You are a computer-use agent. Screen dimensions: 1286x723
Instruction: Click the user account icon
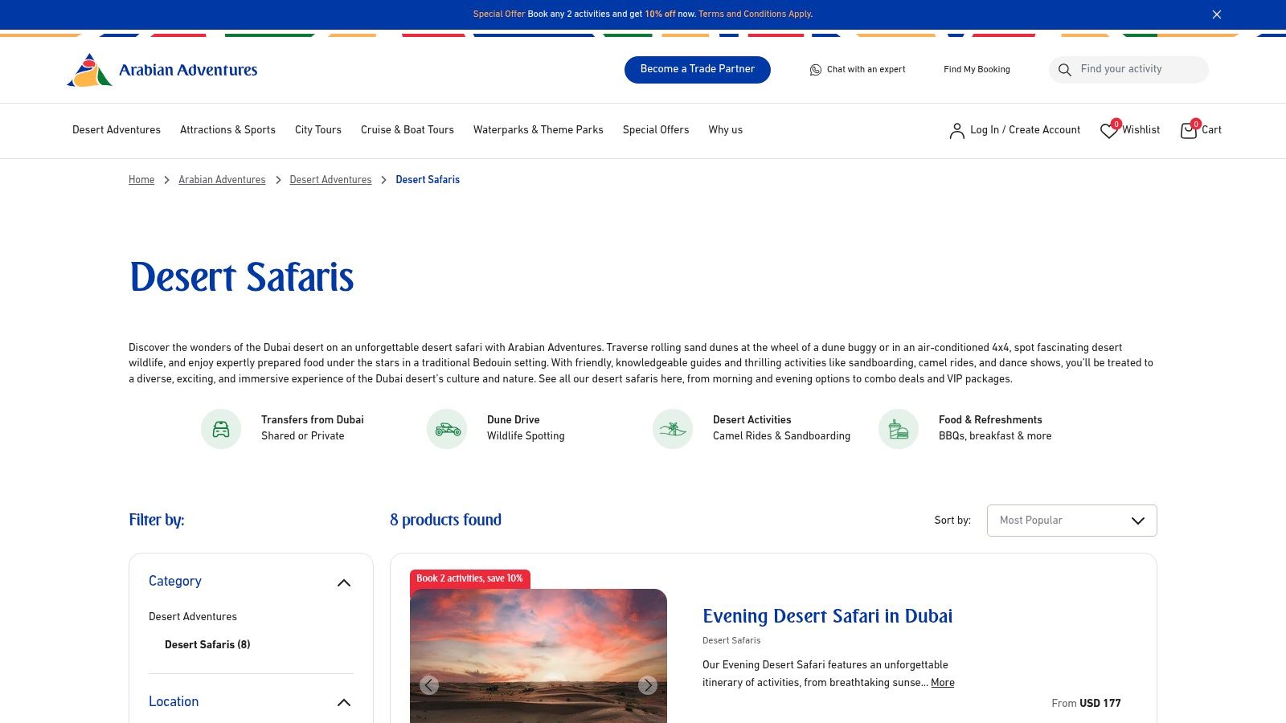pos(956,131)
